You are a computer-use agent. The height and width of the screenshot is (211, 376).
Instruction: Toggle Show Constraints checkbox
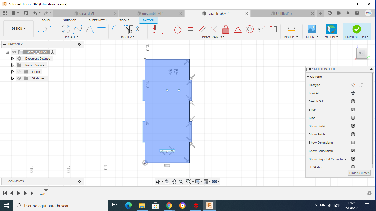click(x=353, y=151)
